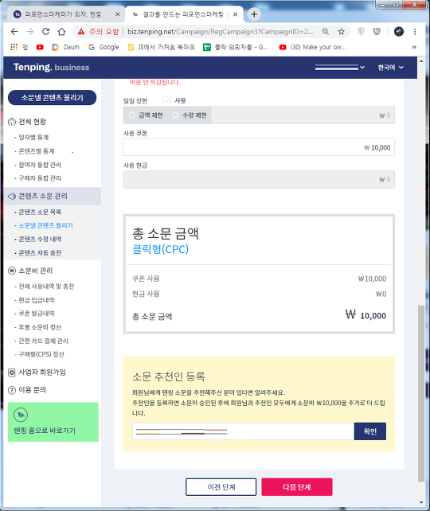
Task: Click 텐핑 홈으로 바로가기 green banner
Action: (53, 422)
